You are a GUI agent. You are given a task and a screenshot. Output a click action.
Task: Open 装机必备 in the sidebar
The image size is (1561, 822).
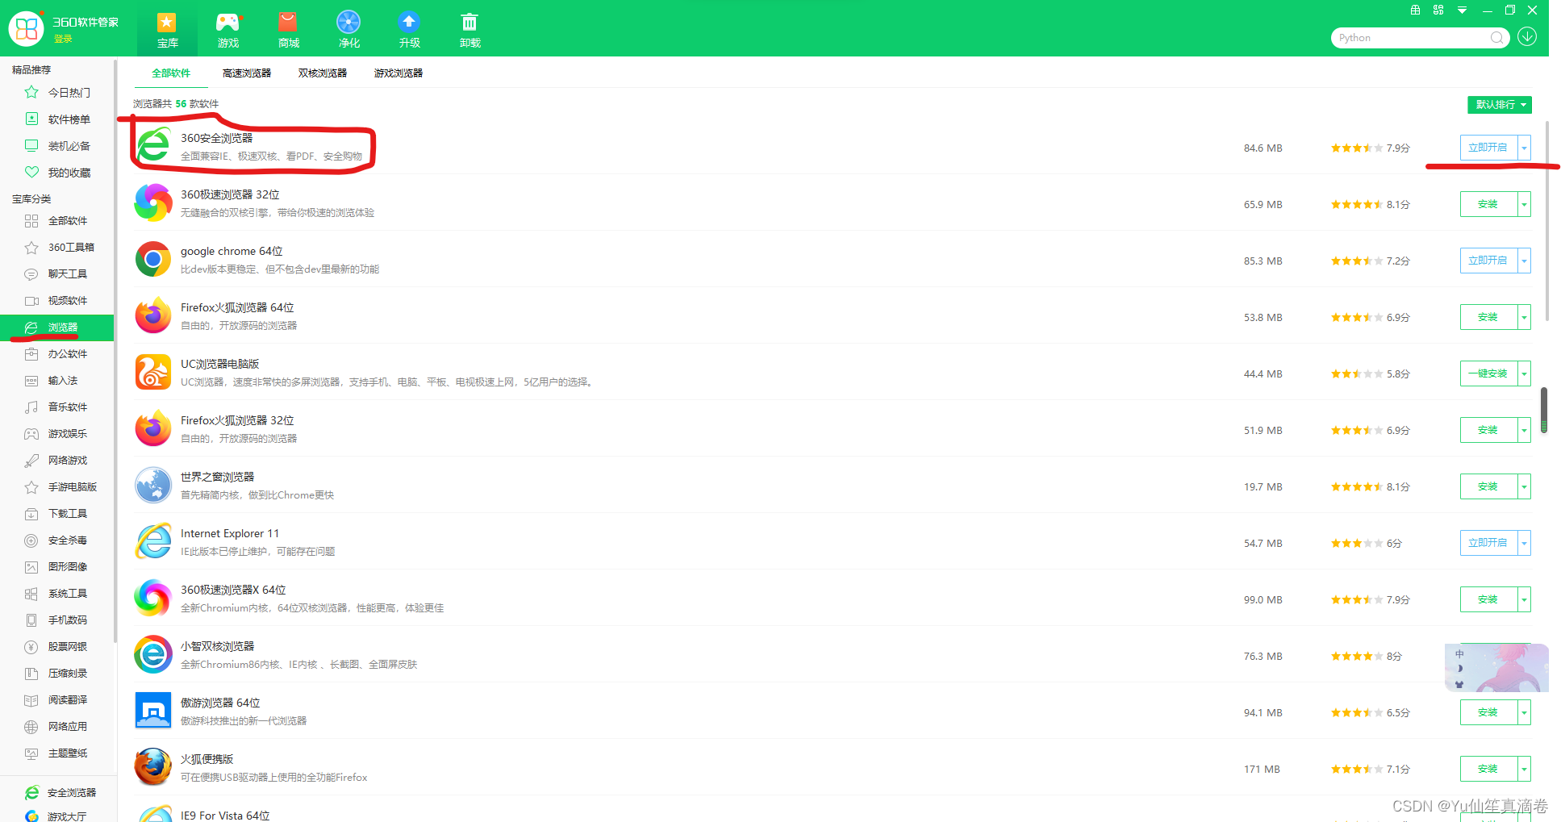pyautogui.click(x=58, y=146)
